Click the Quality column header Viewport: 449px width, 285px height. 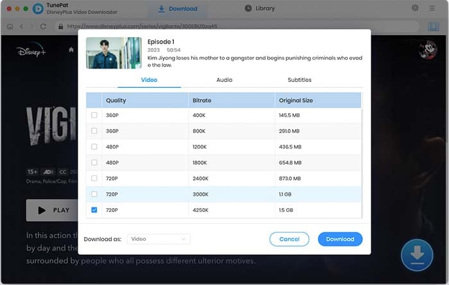pos(145,101)
